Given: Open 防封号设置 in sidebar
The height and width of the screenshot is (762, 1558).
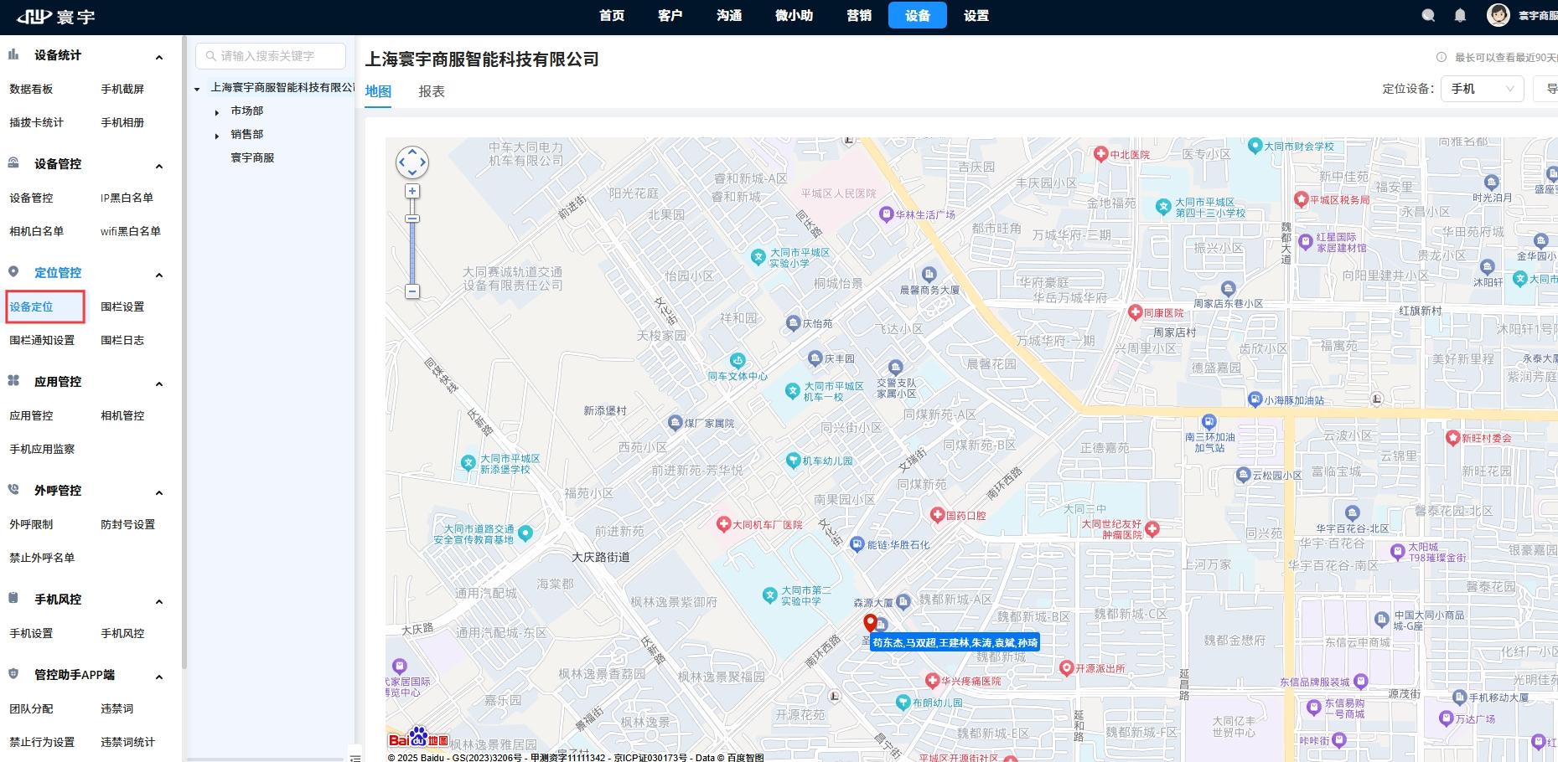Looking at the screenshot, I should [128, 524].
